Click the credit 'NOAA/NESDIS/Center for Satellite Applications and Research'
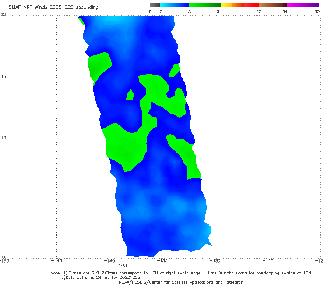This screenshot has width=324, height=285. pyautogui.click(x=181, y=282)
